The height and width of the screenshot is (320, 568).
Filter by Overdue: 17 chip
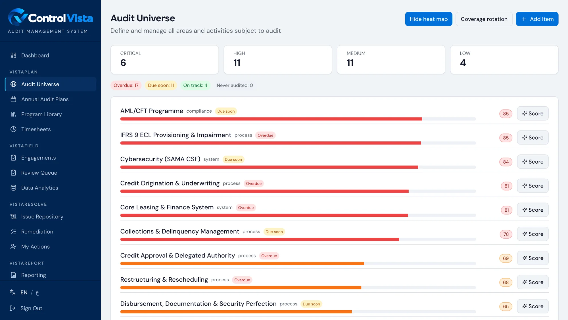click(x=126, y=85)
